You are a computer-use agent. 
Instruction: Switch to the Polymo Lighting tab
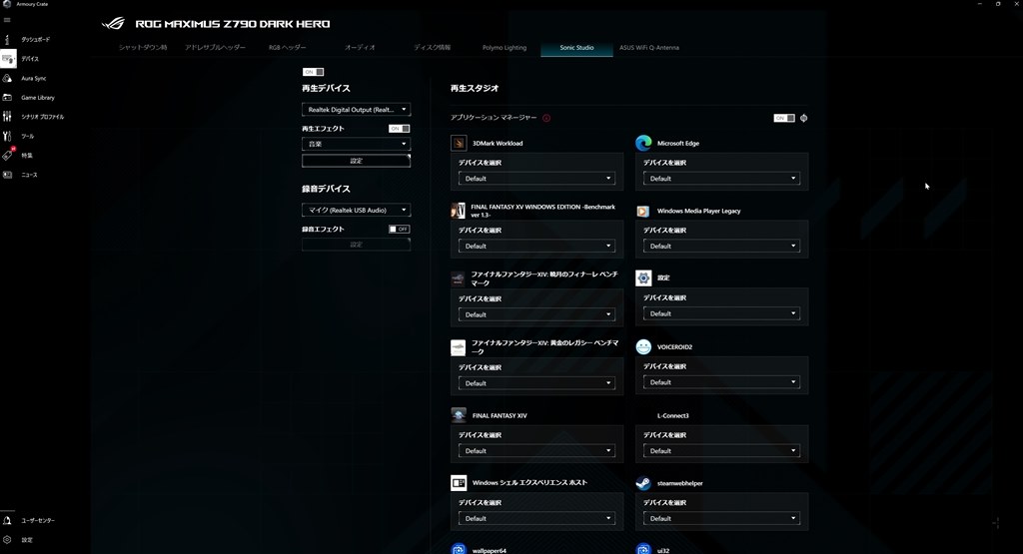tap(505, 48)
